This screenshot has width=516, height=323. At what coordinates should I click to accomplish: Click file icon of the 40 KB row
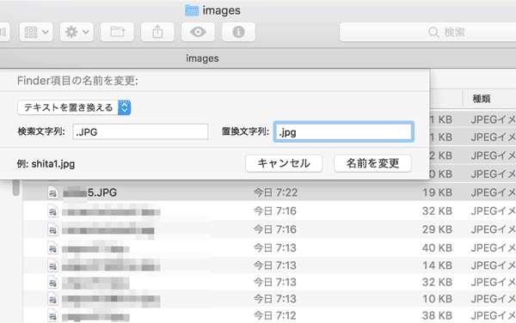[52, 247]
